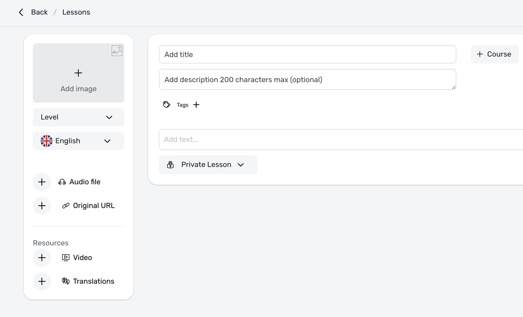Screen dimensions: 523x317
Task: Focus the Add title input field
Action: 307,54
